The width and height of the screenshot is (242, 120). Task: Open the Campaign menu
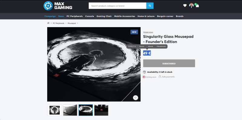pos(50,16)
